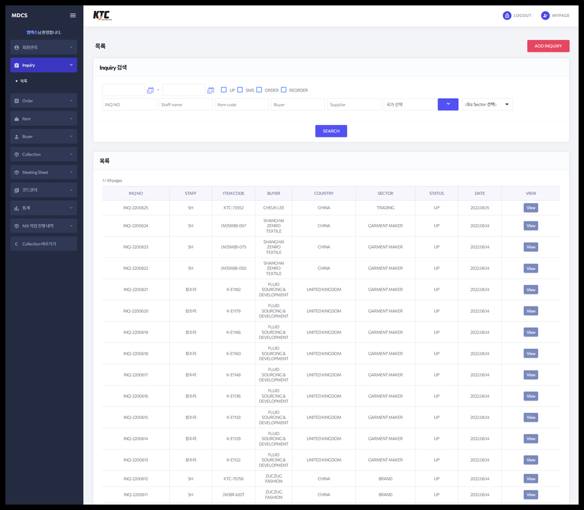Click the Inquiry clipboard icon in sidebar
The image size is (584, 510).
[x=16, y=65]
